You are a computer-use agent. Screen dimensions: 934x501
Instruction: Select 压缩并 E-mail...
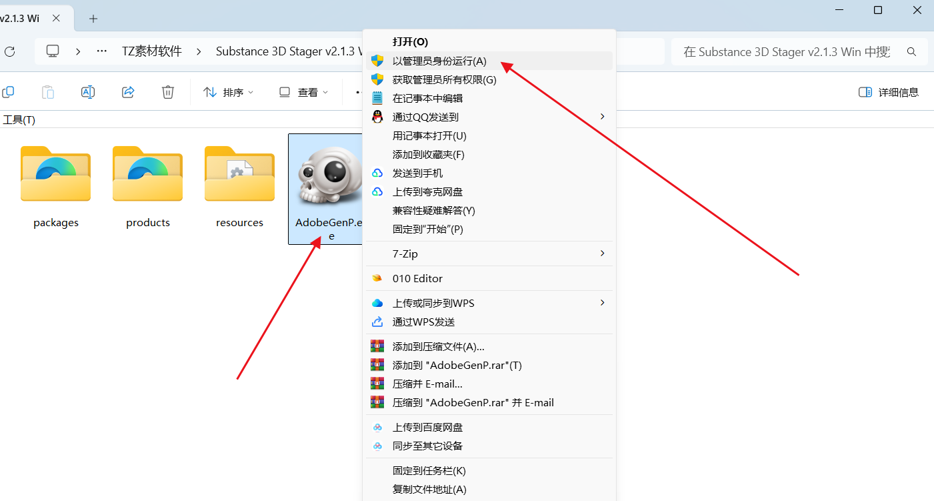pyautogui.click(x=489, y=384)
